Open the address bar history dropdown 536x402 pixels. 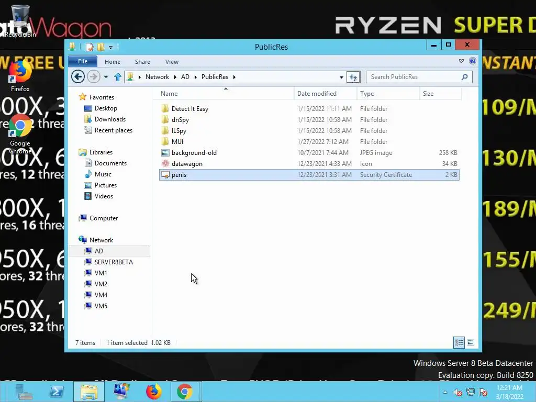pos(341,77)
